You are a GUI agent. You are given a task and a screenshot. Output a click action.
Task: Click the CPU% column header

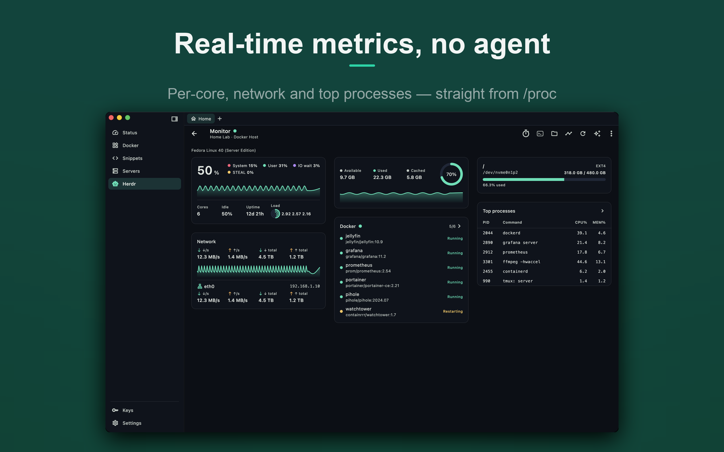[x=581, y=222]
